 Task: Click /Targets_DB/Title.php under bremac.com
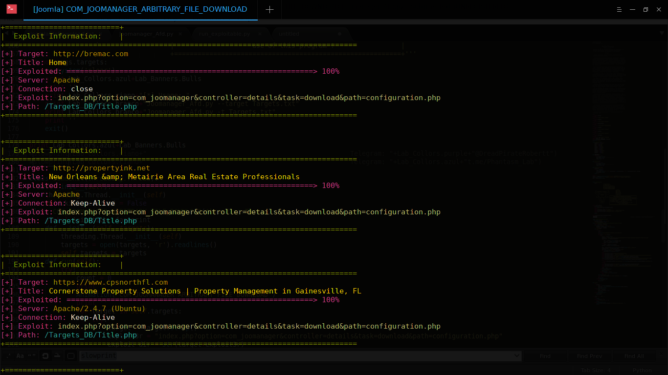tap(90, 106)
